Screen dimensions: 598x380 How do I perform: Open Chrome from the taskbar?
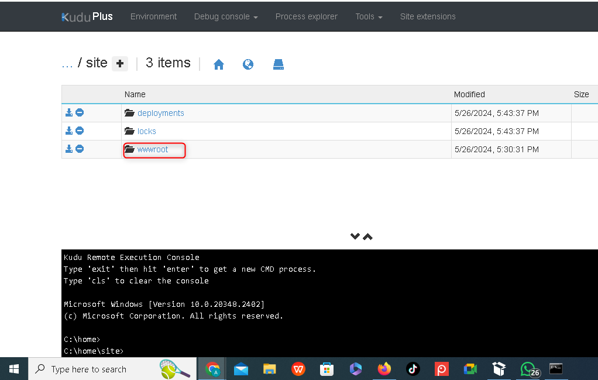[x=212, y=369]
